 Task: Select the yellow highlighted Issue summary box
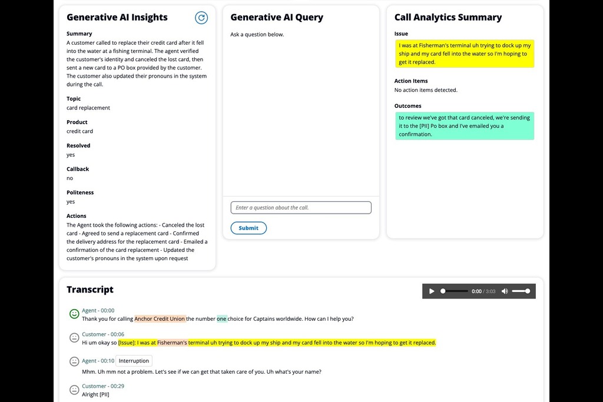465,54
